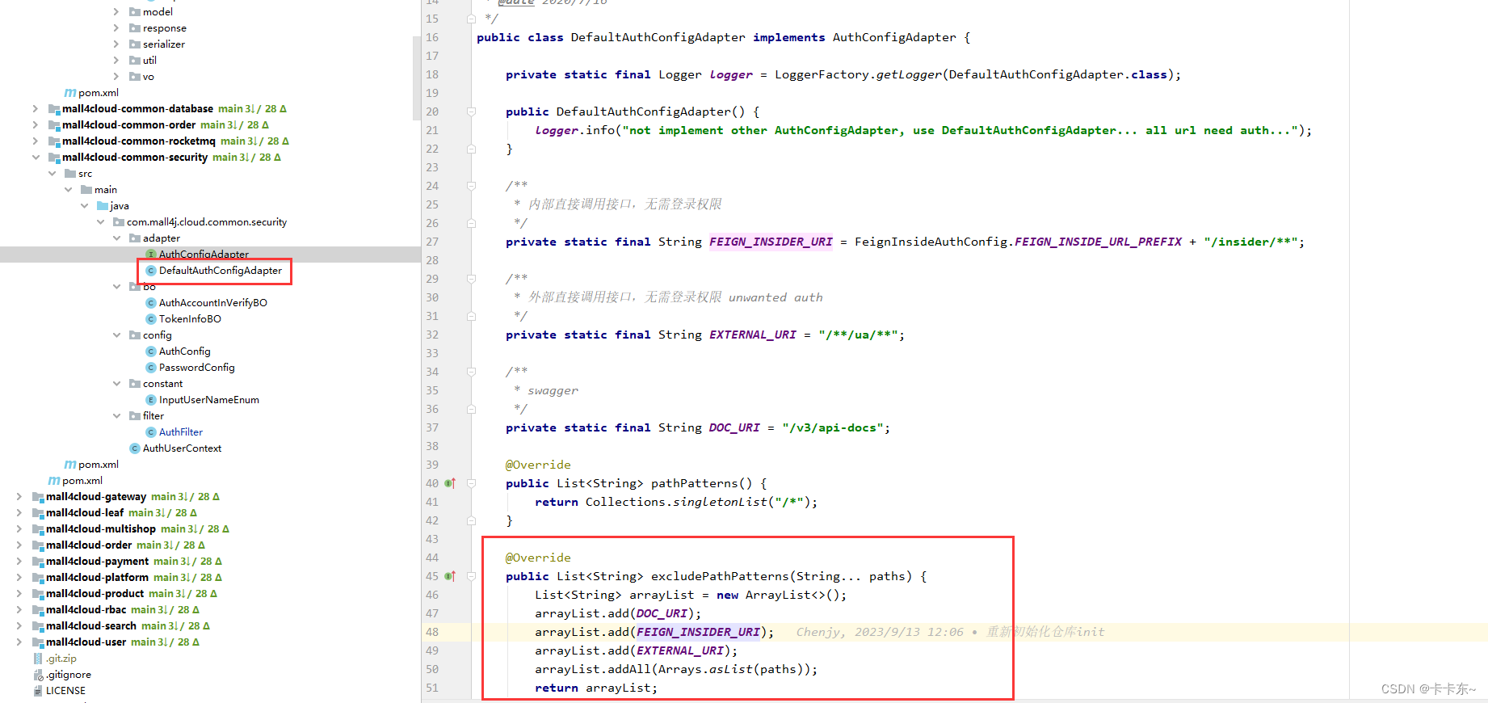The image size is (1488, 703).
Task: Expand mall4cloud-gateway module
Action: [x=19, y=497]
